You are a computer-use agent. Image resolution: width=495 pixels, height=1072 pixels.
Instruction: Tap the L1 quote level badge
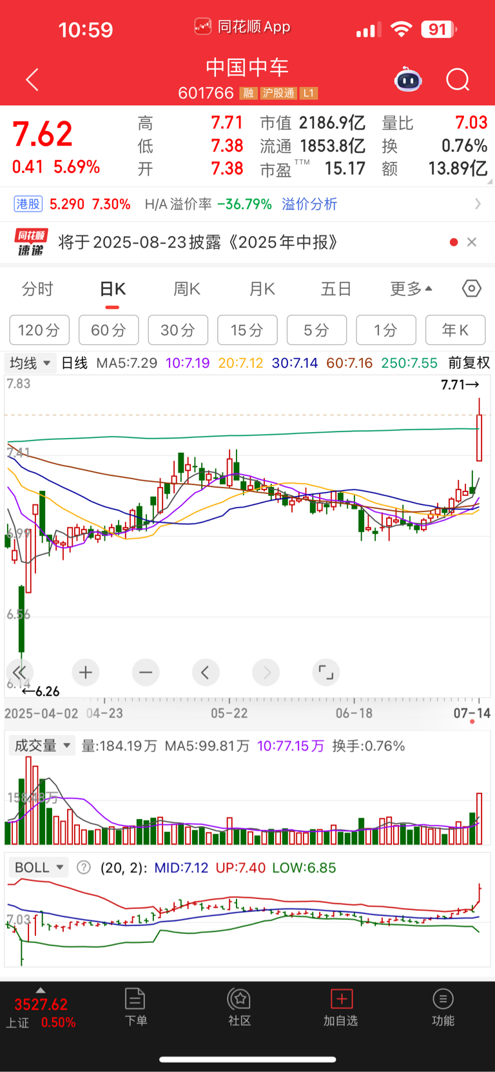309,94
